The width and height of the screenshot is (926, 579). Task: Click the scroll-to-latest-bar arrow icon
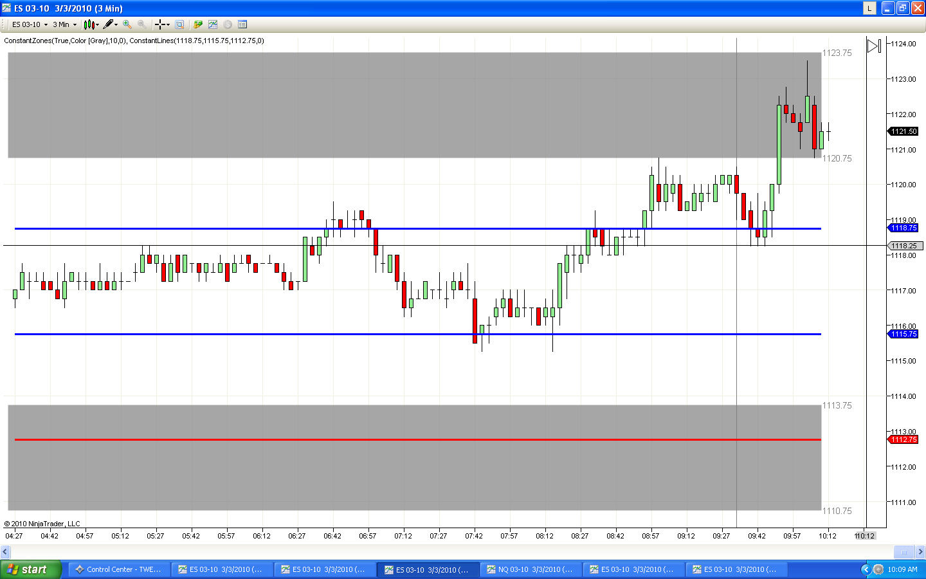click(x=874, y=46)
